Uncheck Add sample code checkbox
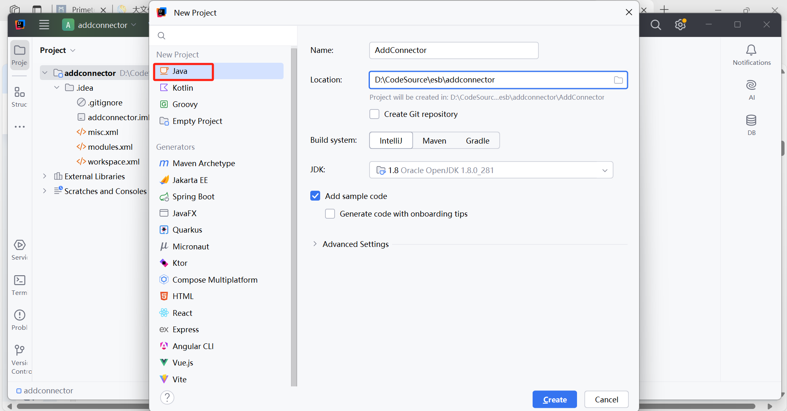The width and height of the screenshot is (787, 411). click(x=315, y=196)
